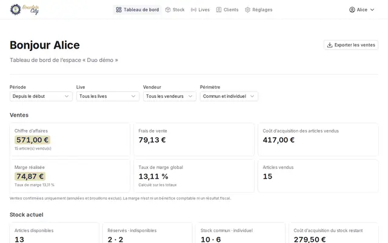Click the 13,11 % global margin rate
Image resolution: width=388 pixels, height=243 pixels.
(153, 176)
